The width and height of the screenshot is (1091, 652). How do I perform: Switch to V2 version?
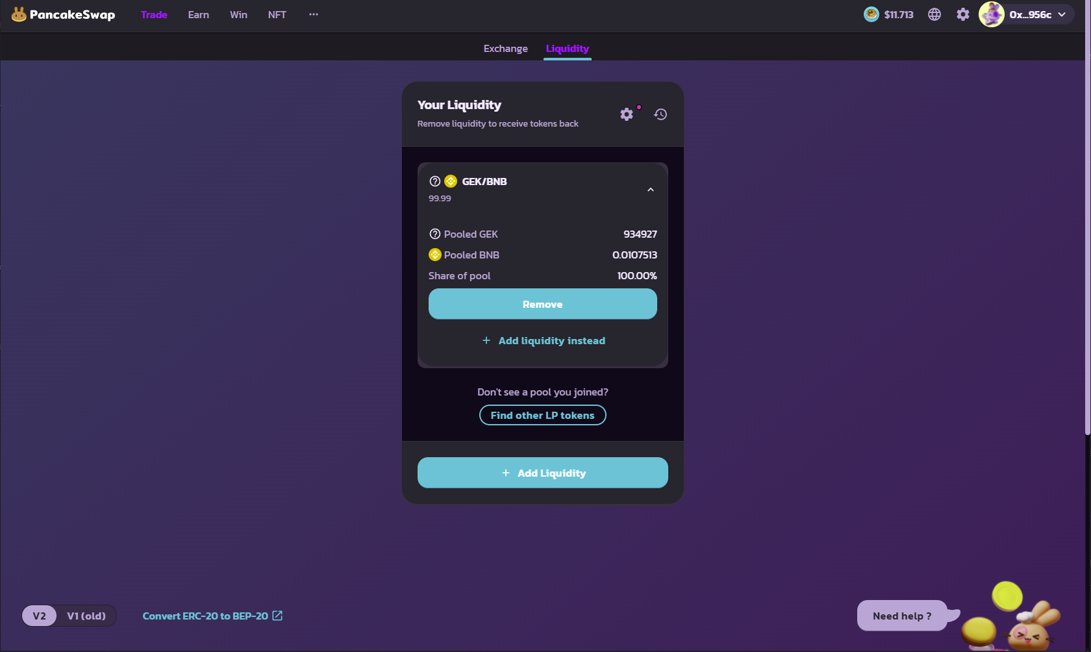[40, 616]
